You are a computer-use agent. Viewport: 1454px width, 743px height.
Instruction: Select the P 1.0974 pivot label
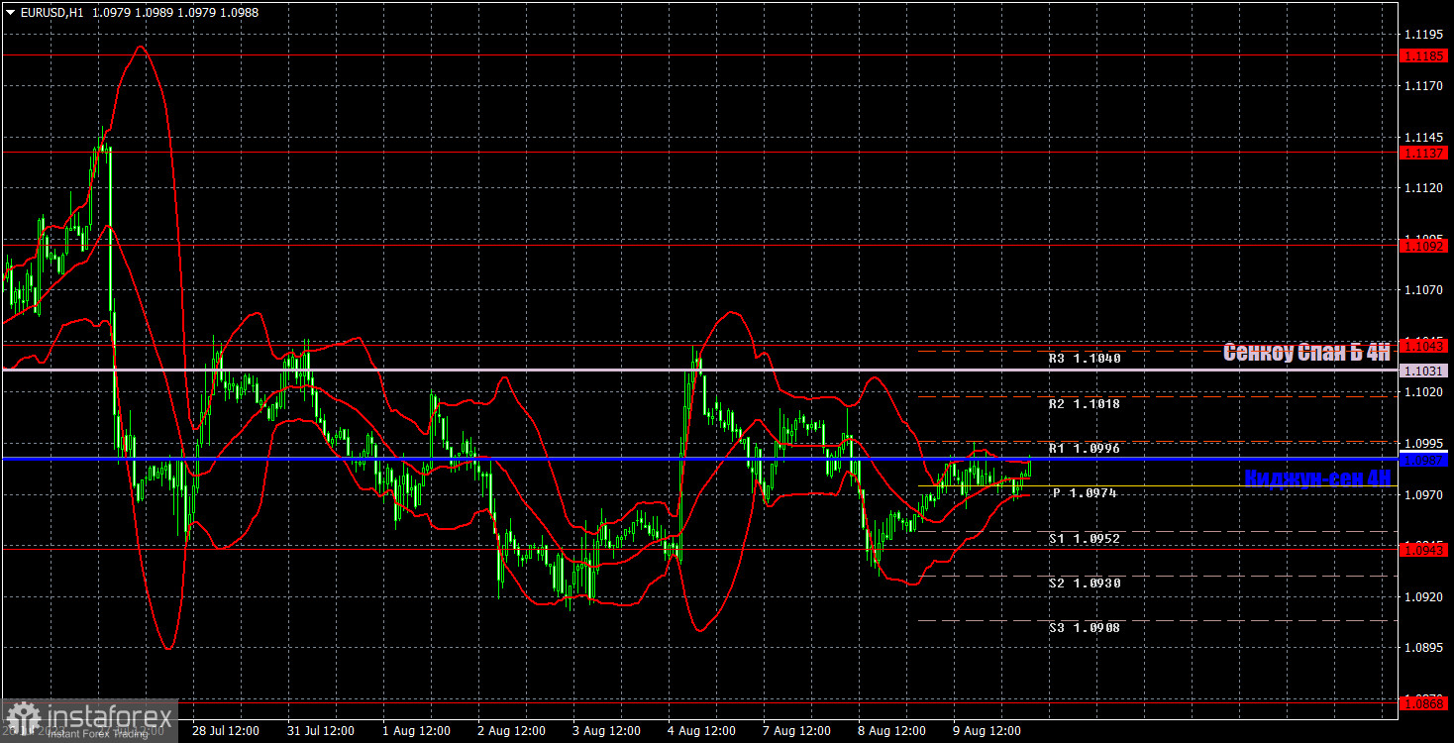[1085, 493]
